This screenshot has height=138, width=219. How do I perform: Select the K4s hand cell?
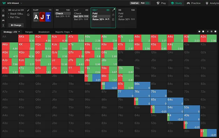(x=175, y=46)
